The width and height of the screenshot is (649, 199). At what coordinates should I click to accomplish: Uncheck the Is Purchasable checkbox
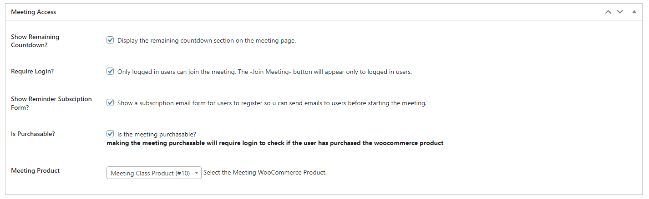pyautogui.click(x=110, y=134)
